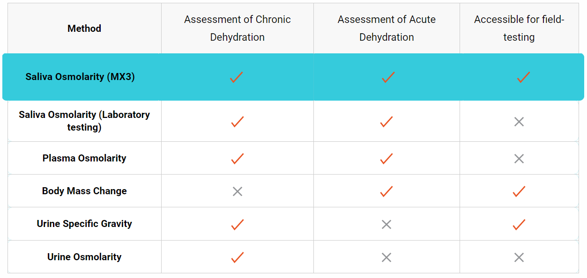Click Urine Osmolarity field-testing X mark
The height and width of the screenshot is (278, 587).
click(519, 257)
